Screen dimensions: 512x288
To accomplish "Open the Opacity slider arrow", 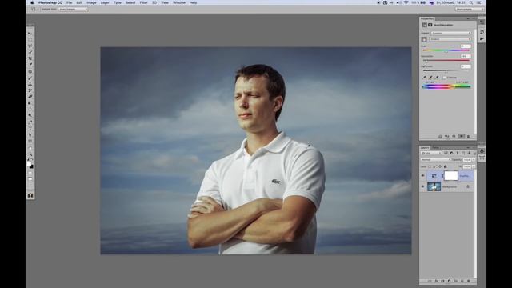I will (x=474, y=160).
